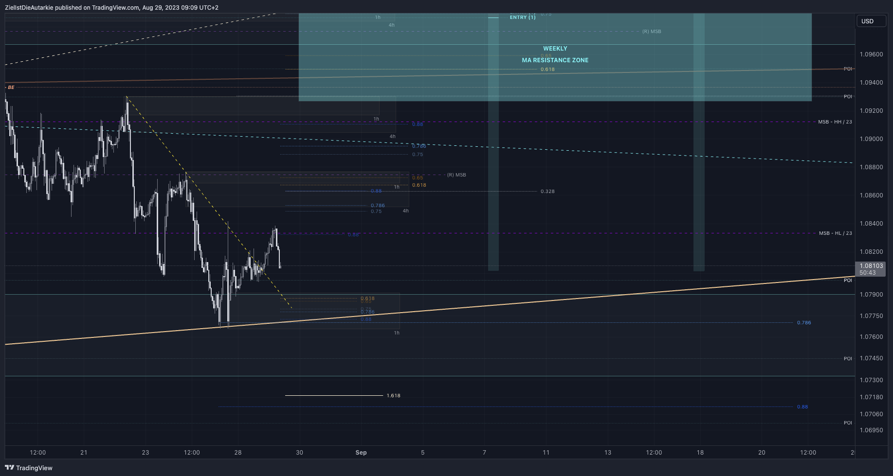
Task: Click the 1.618 extension label
Action: tap(394, 396)
